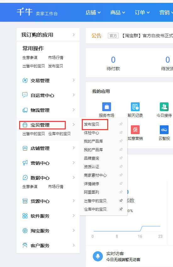
Task: Unpin 出售中的宝贝 in the flyout submenu
Action: tap(121, 201)
